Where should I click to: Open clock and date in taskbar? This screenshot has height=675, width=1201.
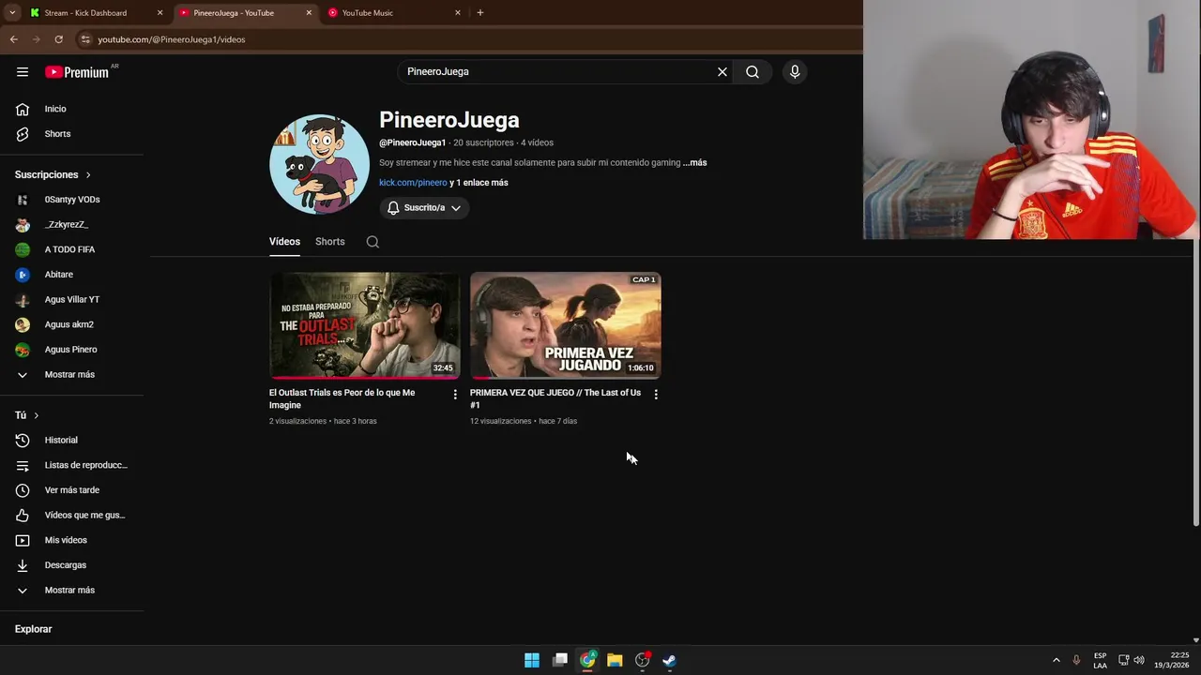pyautogui.click(x=1172, y=660)
